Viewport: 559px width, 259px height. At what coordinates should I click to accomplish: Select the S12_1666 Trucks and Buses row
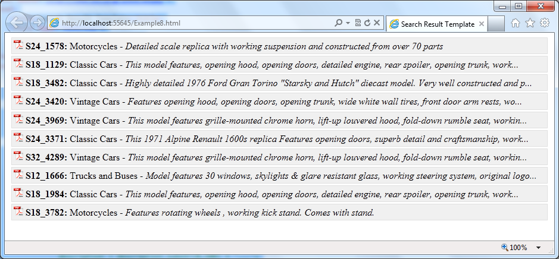point(280,175)
